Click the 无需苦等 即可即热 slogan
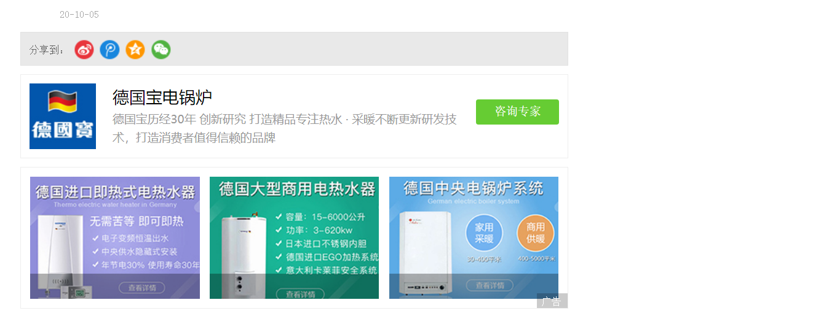813x316 pixels. (x=137, y=221)
